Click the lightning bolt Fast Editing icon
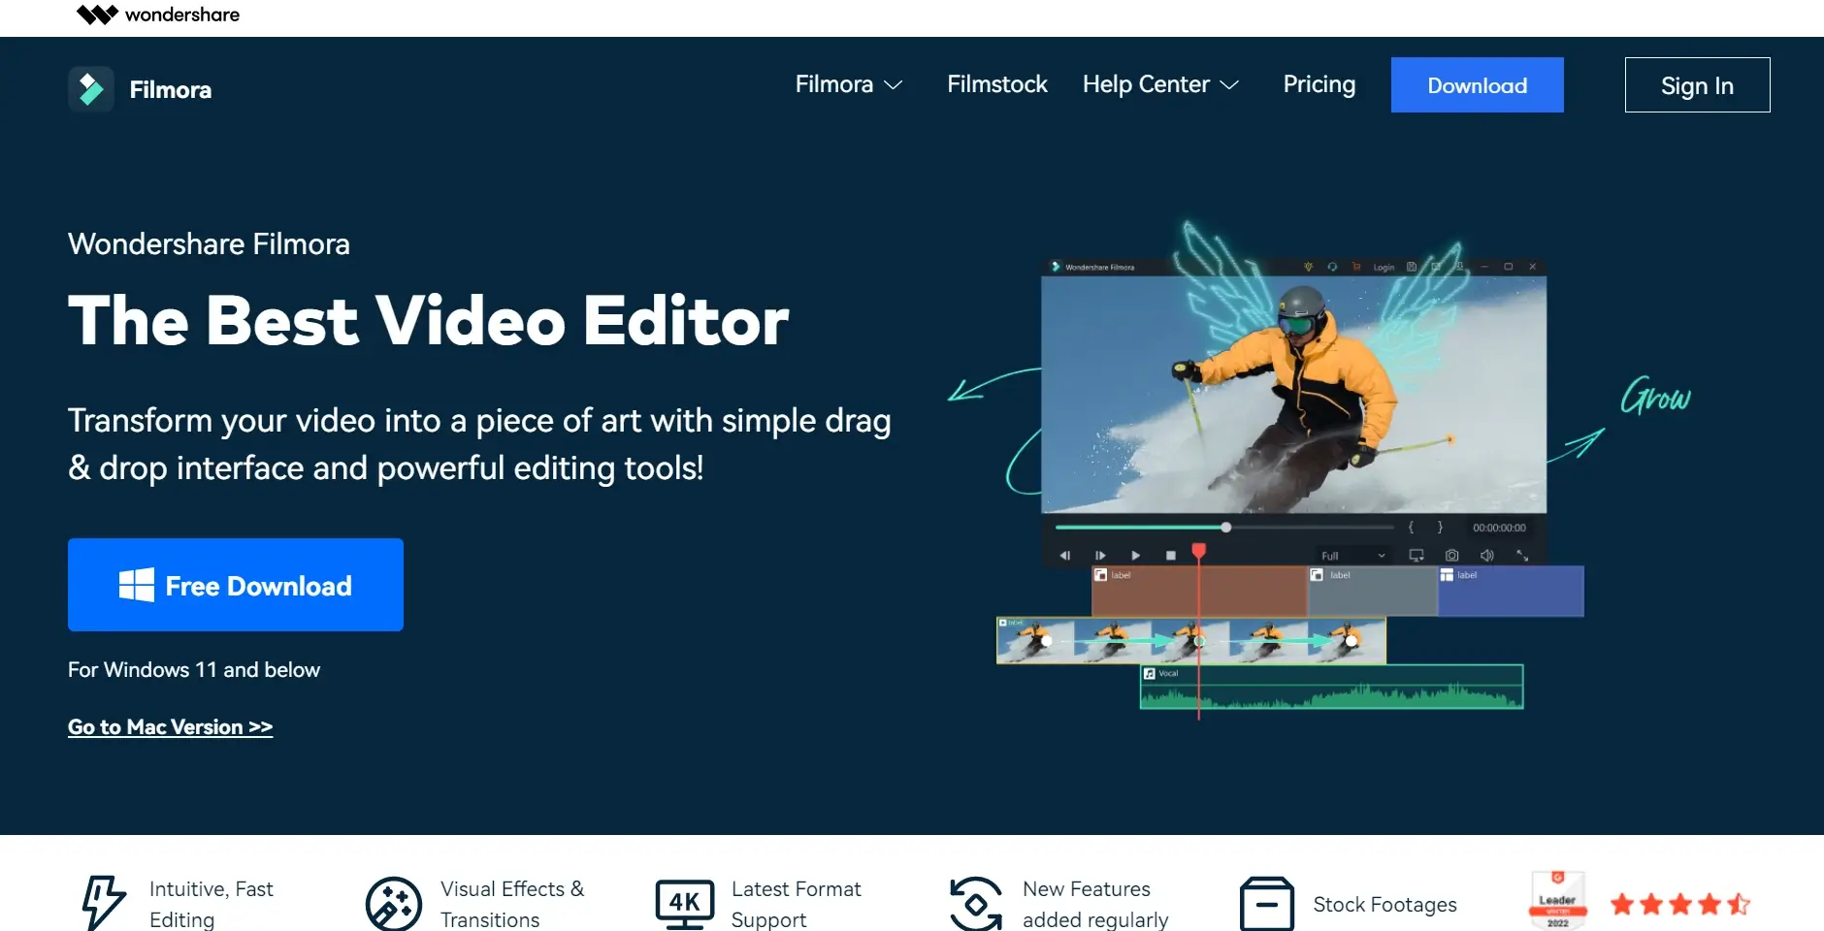 [103, 903]
